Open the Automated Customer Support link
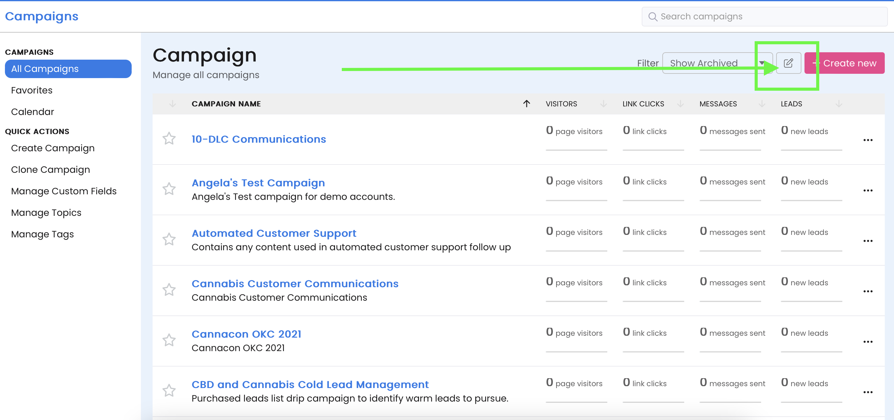The image size is (894, 420). [274, 233]
